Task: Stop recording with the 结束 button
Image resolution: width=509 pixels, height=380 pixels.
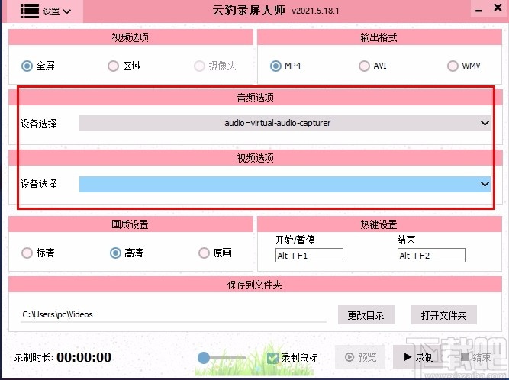Action: point(475,357)
